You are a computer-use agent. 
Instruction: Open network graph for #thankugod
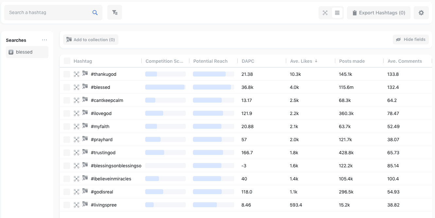tap(77, 74)
